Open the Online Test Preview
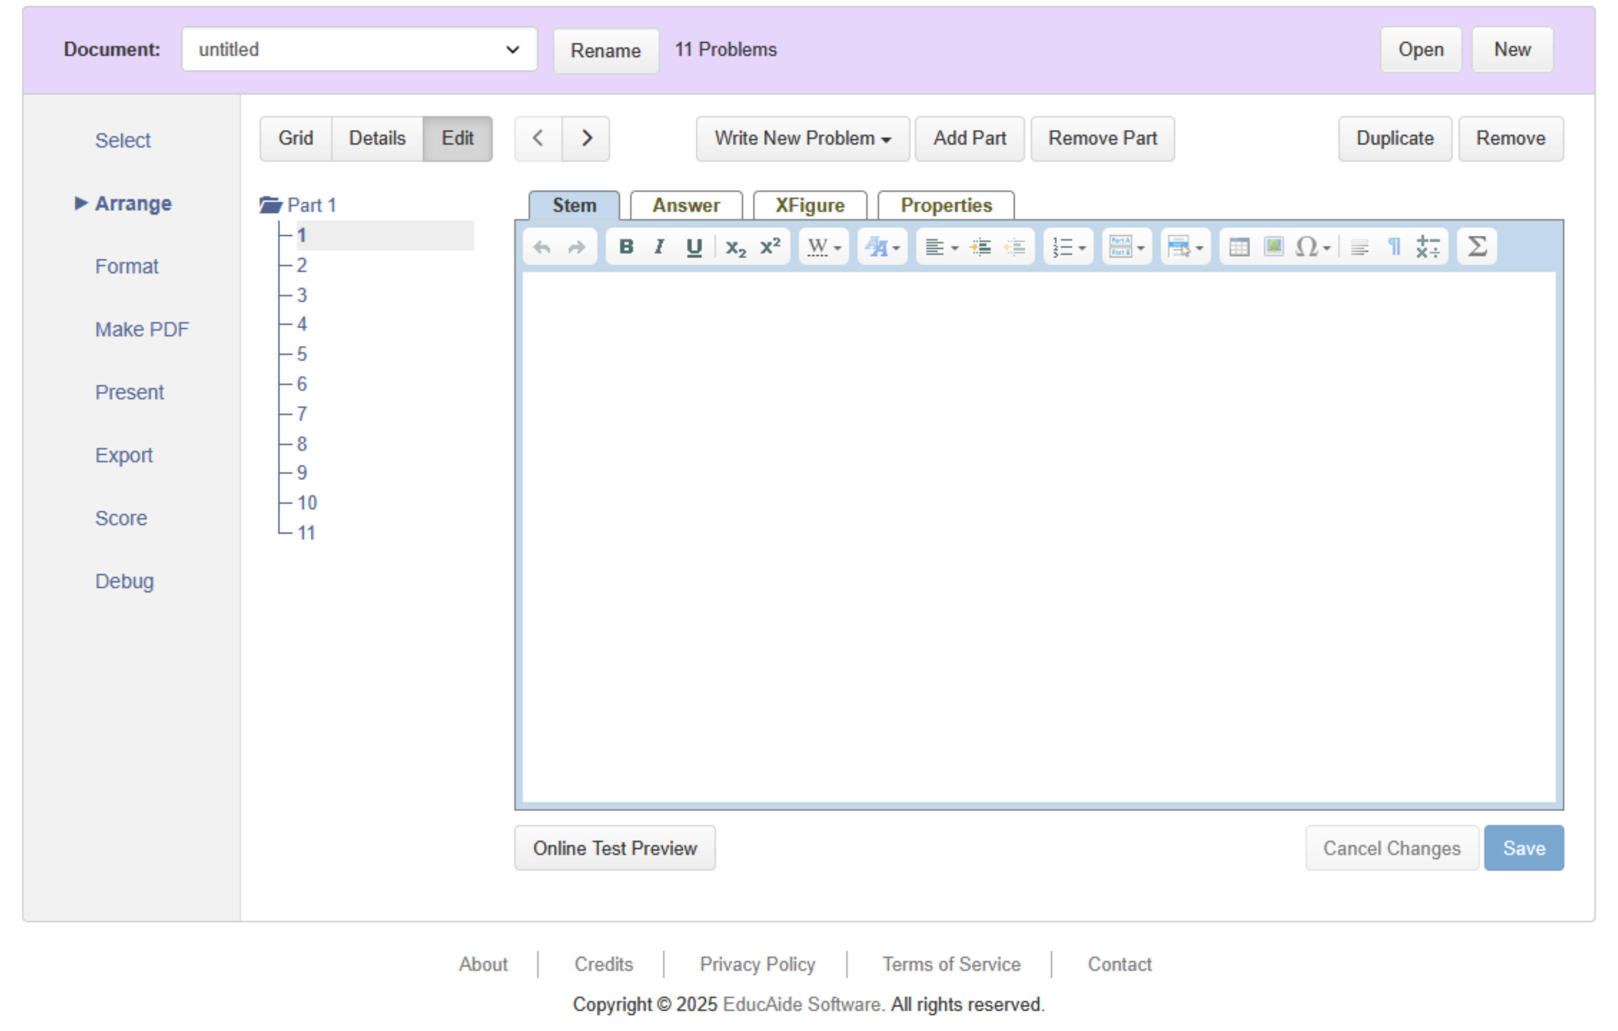The width and height of the screenshot is (1618, 1031). click(615, 849)
